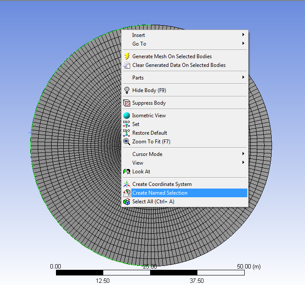The height and width of the screenshot is (285, 305).
Task: Click the Select All cube icon
Action: click(x=127, y=202)
